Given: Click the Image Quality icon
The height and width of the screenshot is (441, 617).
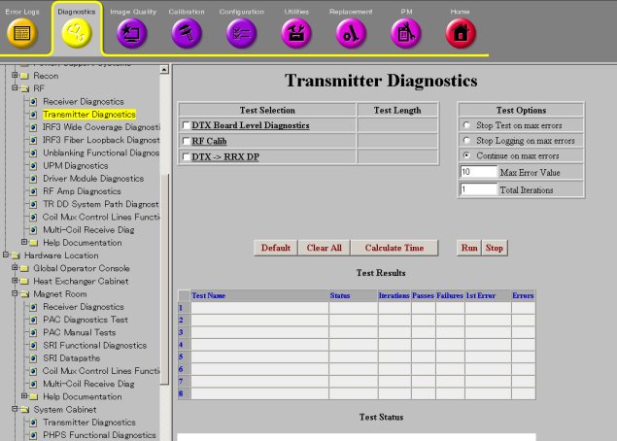Looking at the screenshot, I should tap(131, 33).
